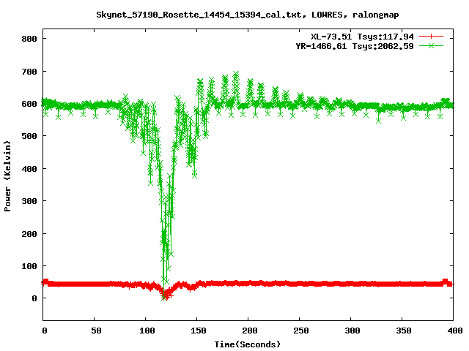
Task: Click the x-axis tick label 400
Action: pos(455,331)
